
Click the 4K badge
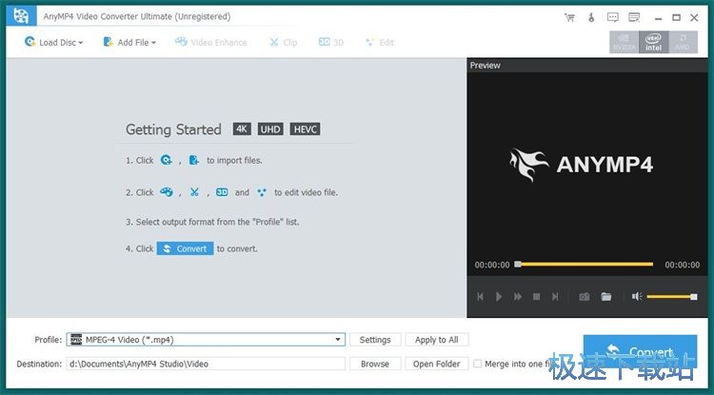click(x=242, y=128)
